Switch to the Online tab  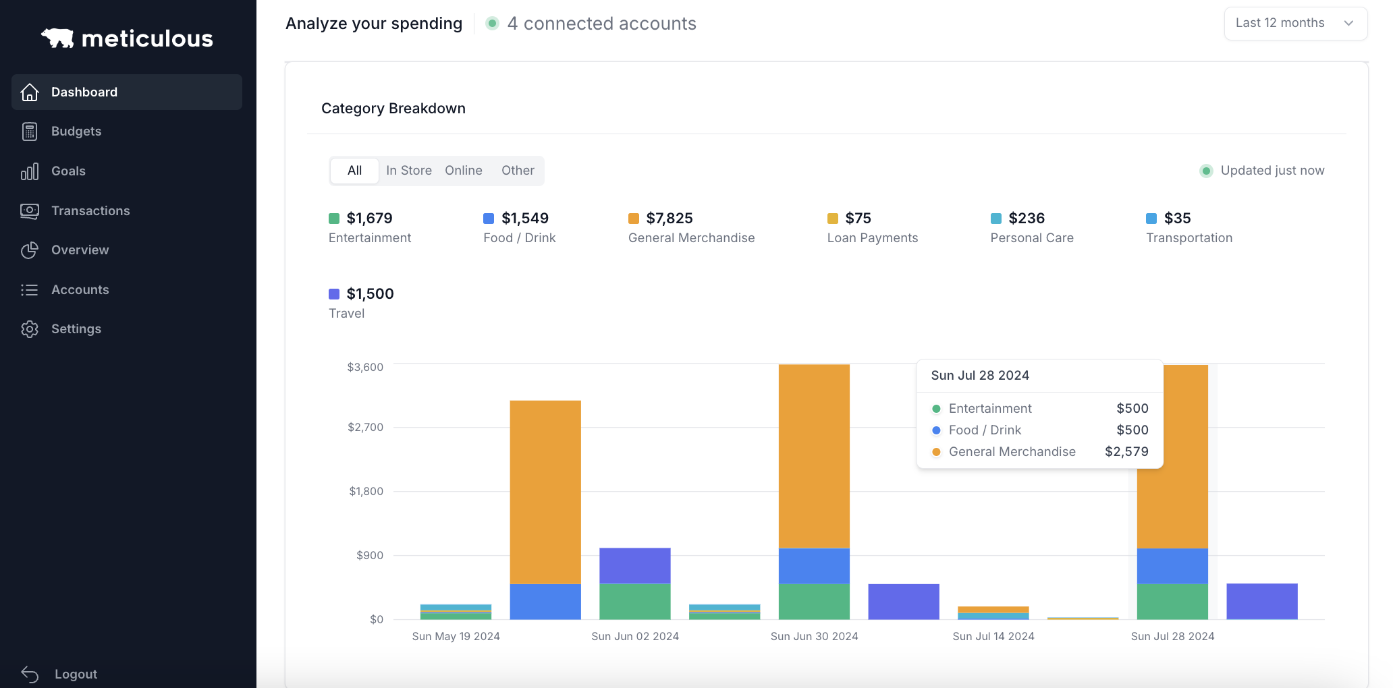463,171
